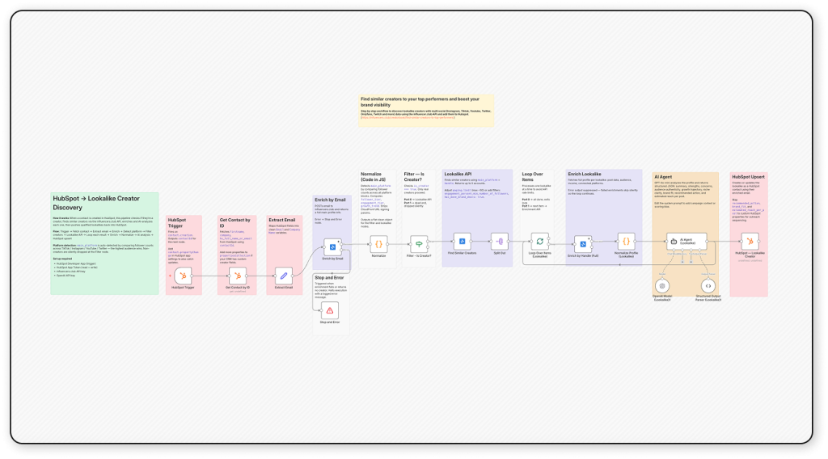Open the HubSpot — Lookalike Creator node
828x459 pixels.
(x=750, y=241)
